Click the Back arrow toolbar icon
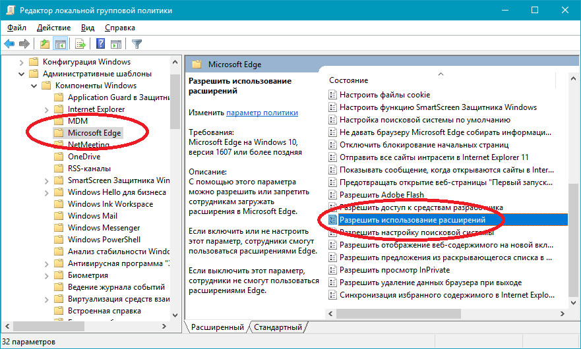 coord(9,44)
